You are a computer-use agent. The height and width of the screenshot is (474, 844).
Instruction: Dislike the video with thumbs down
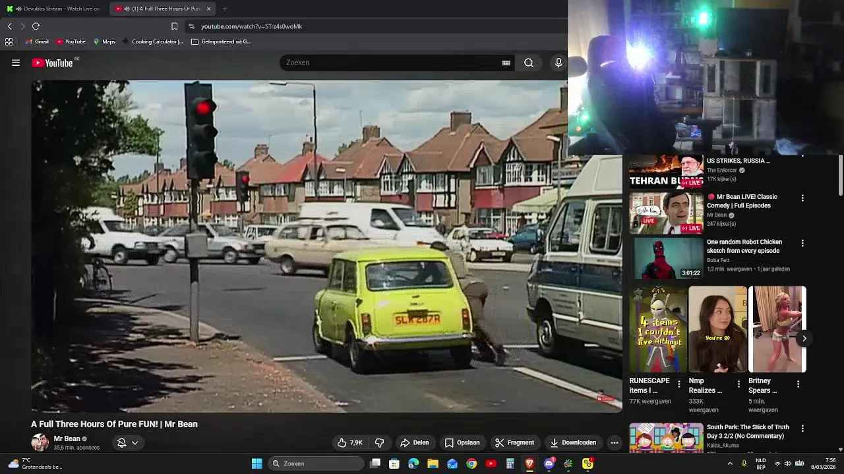pyautogui.click(x=379, y=442)
